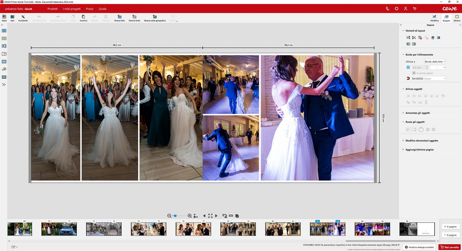Open 'I miei progetti' menu
Image resolution: width=462 pixels, height=251 pixels.
(72, 9)
